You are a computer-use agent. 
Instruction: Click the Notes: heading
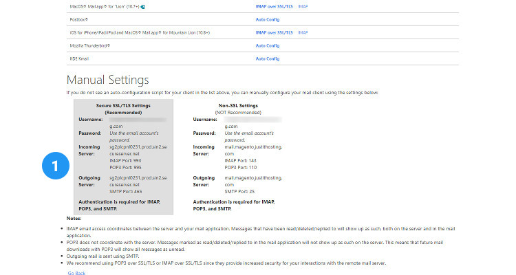(x=74, y=219)
